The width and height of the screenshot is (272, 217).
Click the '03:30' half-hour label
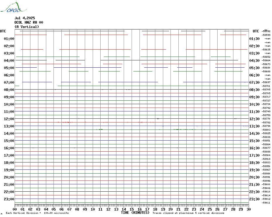[254, 53]
